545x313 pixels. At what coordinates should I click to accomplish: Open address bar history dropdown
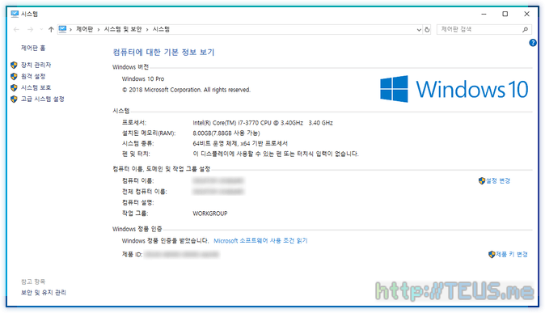tap(419, 30)
